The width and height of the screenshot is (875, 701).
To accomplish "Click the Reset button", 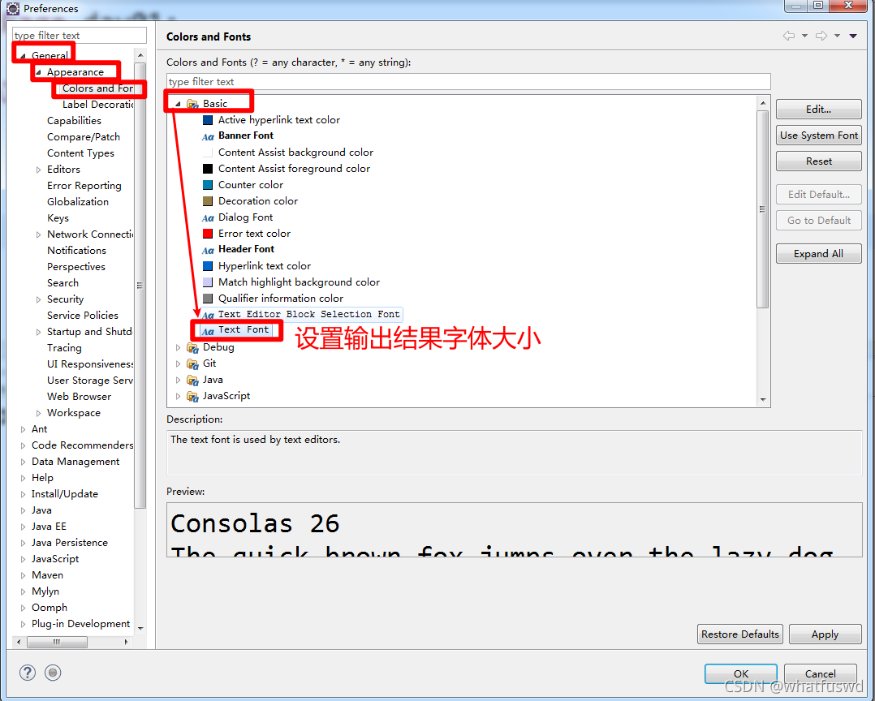I will pos(819,161).
